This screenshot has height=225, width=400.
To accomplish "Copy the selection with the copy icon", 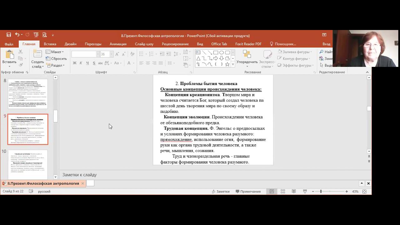I will pos(21,58).
